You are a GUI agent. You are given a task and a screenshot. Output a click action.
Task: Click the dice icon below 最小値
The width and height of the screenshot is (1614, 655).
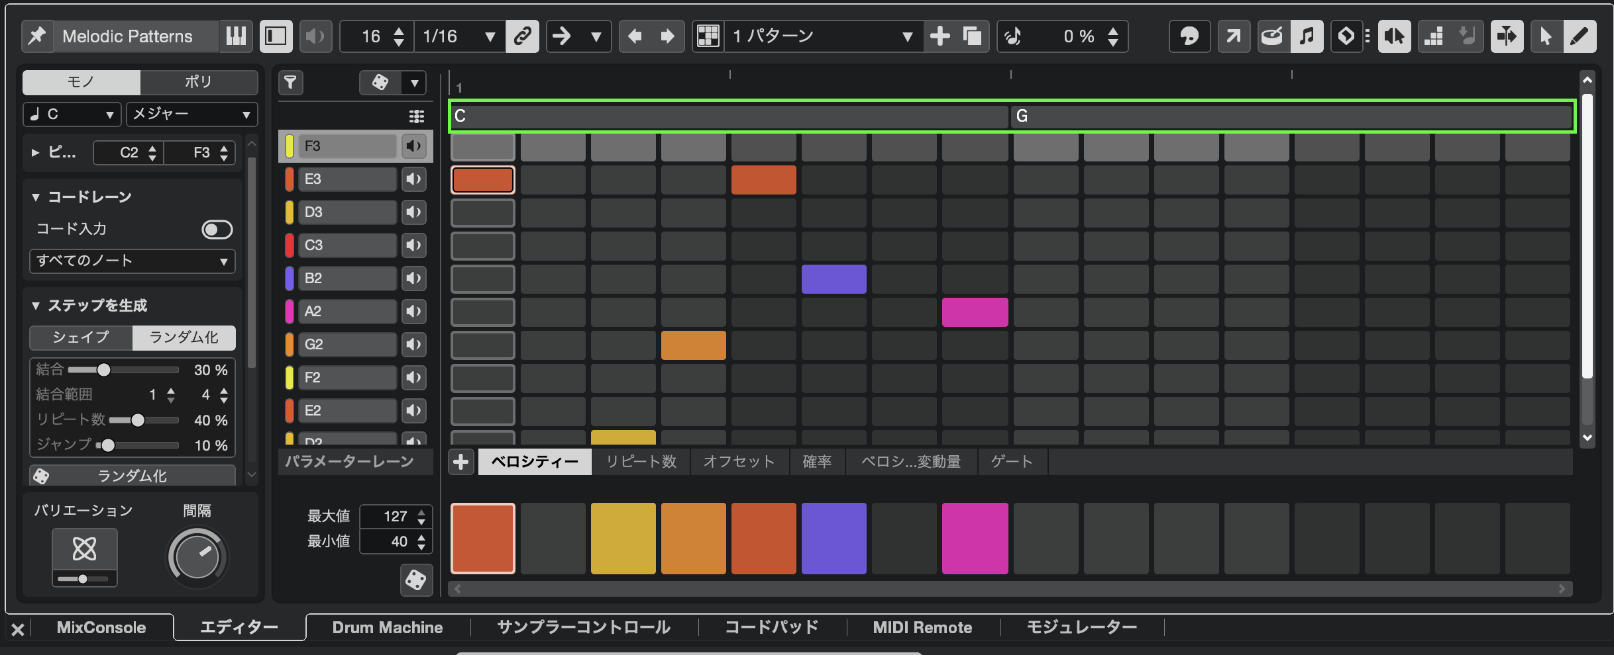[416, 580]
